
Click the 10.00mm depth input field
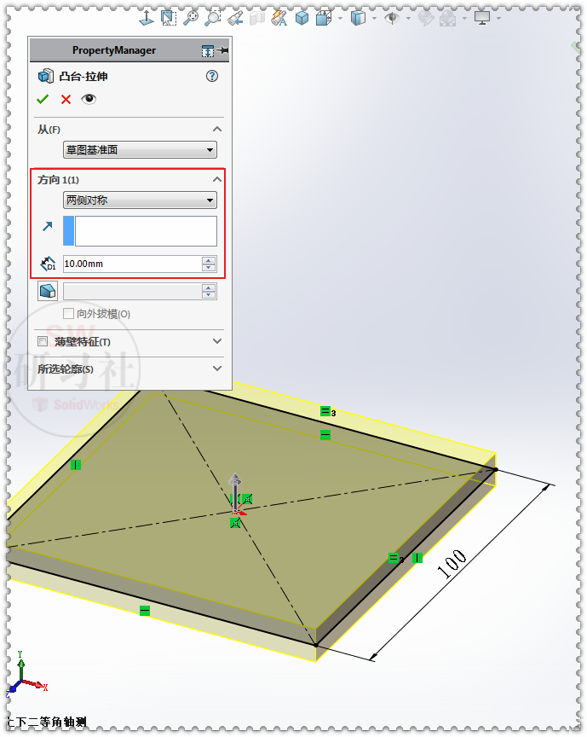click(132, 264)
